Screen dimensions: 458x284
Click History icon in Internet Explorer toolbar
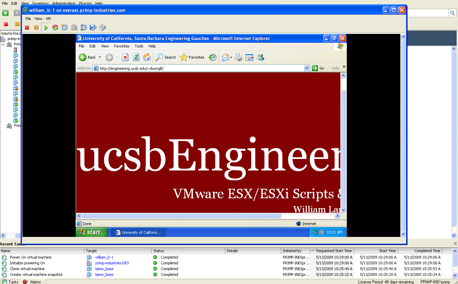pyautogui.click(x=213, y=57)
